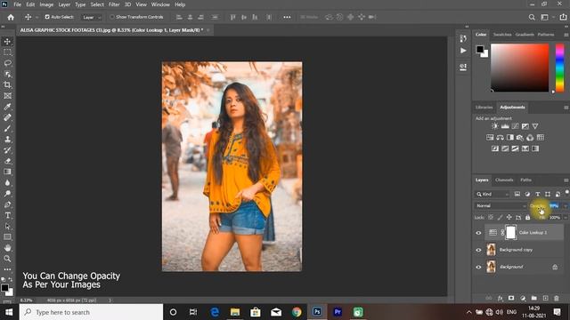Enable Show Transform Controls checkbox
Image resolution: width=570 pixels, height=320 pixels.
112,17
